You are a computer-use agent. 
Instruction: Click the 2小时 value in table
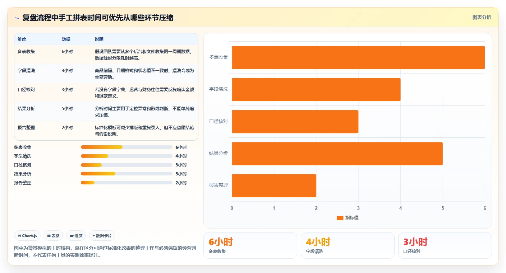point(67,128)
